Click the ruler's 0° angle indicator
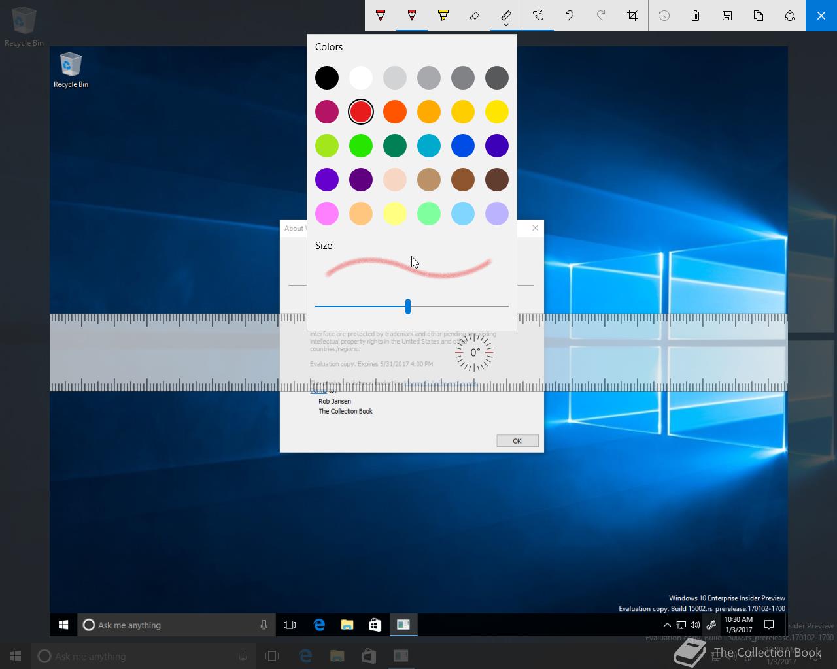The width and height of the screenshot is (837, 669). point(474,352)
